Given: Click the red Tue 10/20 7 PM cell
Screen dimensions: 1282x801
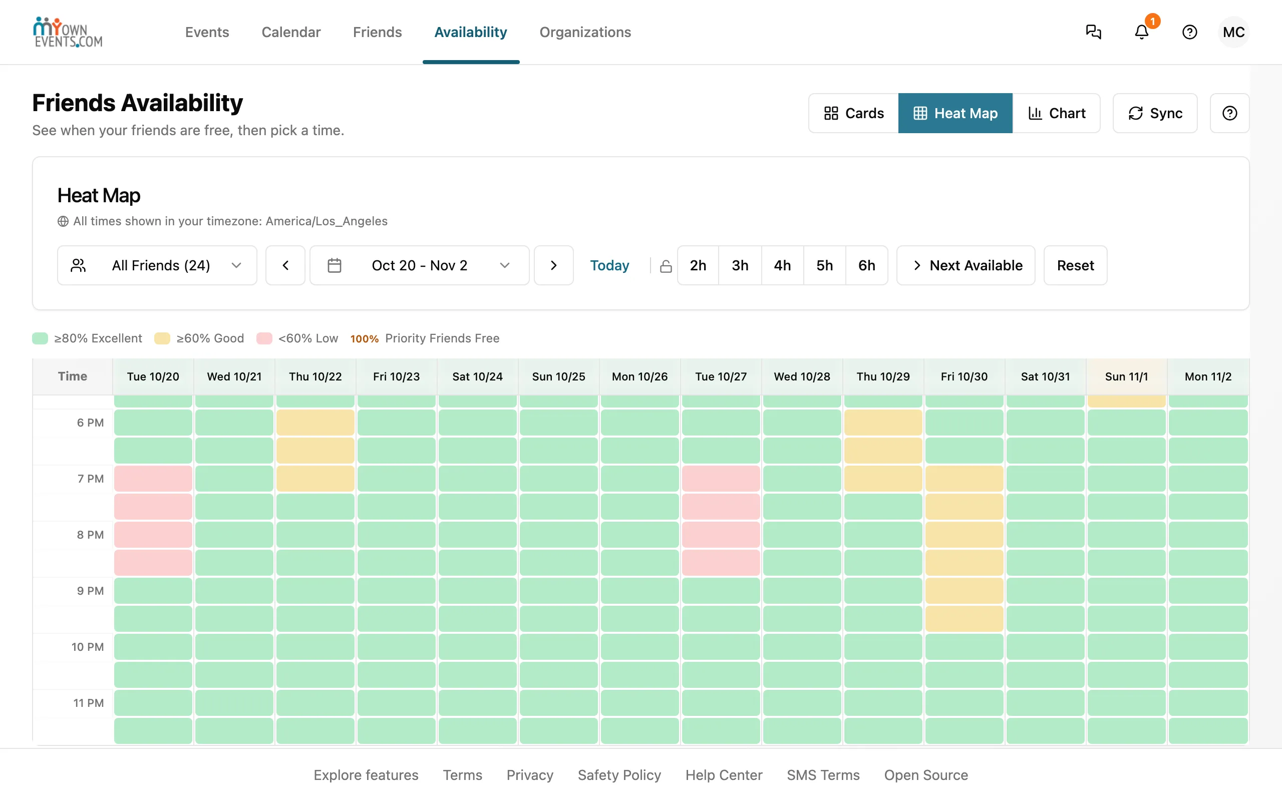Looking at the screenshot, I should click(x=153, y=479).
